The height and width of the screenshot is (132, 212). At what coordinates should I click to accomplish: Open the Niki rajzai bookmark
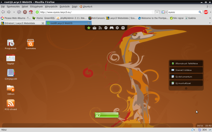coord(177,18)
